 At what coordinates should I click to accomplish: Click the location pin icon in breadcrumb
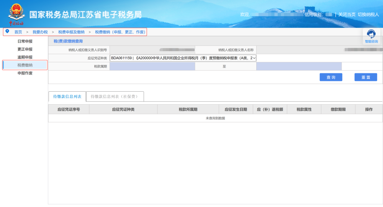coord(7,31)
